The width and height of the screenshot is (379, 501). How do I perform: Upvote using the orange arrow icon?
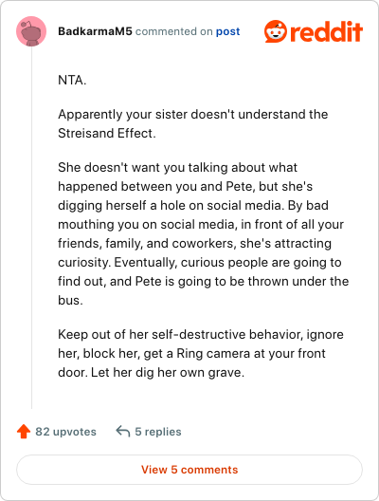pyautogui.click(x=24, y=432)
